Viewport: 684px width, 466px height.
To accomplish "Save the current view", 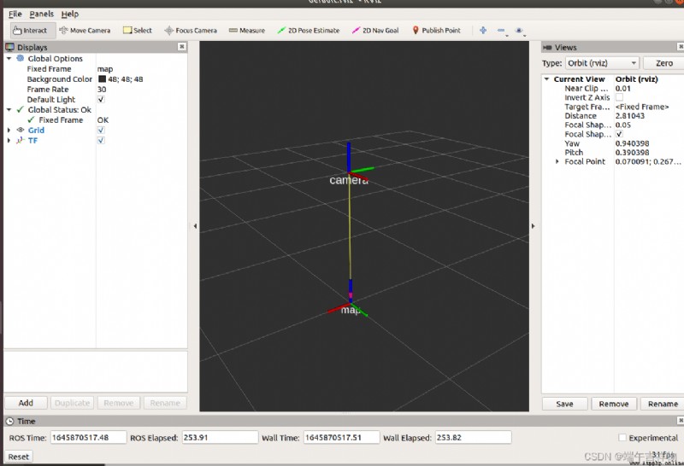I will click(x=564, y=404).
